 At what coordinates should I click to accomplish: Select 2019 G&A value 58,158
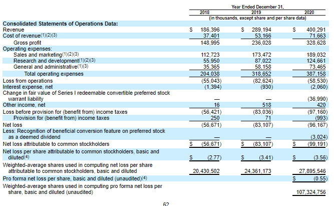[x=263, y=67]
